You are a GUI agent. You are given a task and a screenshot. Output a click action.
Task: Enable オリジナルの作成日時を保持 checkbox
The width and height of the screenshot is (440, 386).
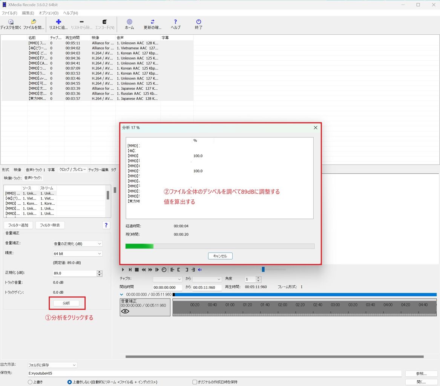[x=195, y=382]
